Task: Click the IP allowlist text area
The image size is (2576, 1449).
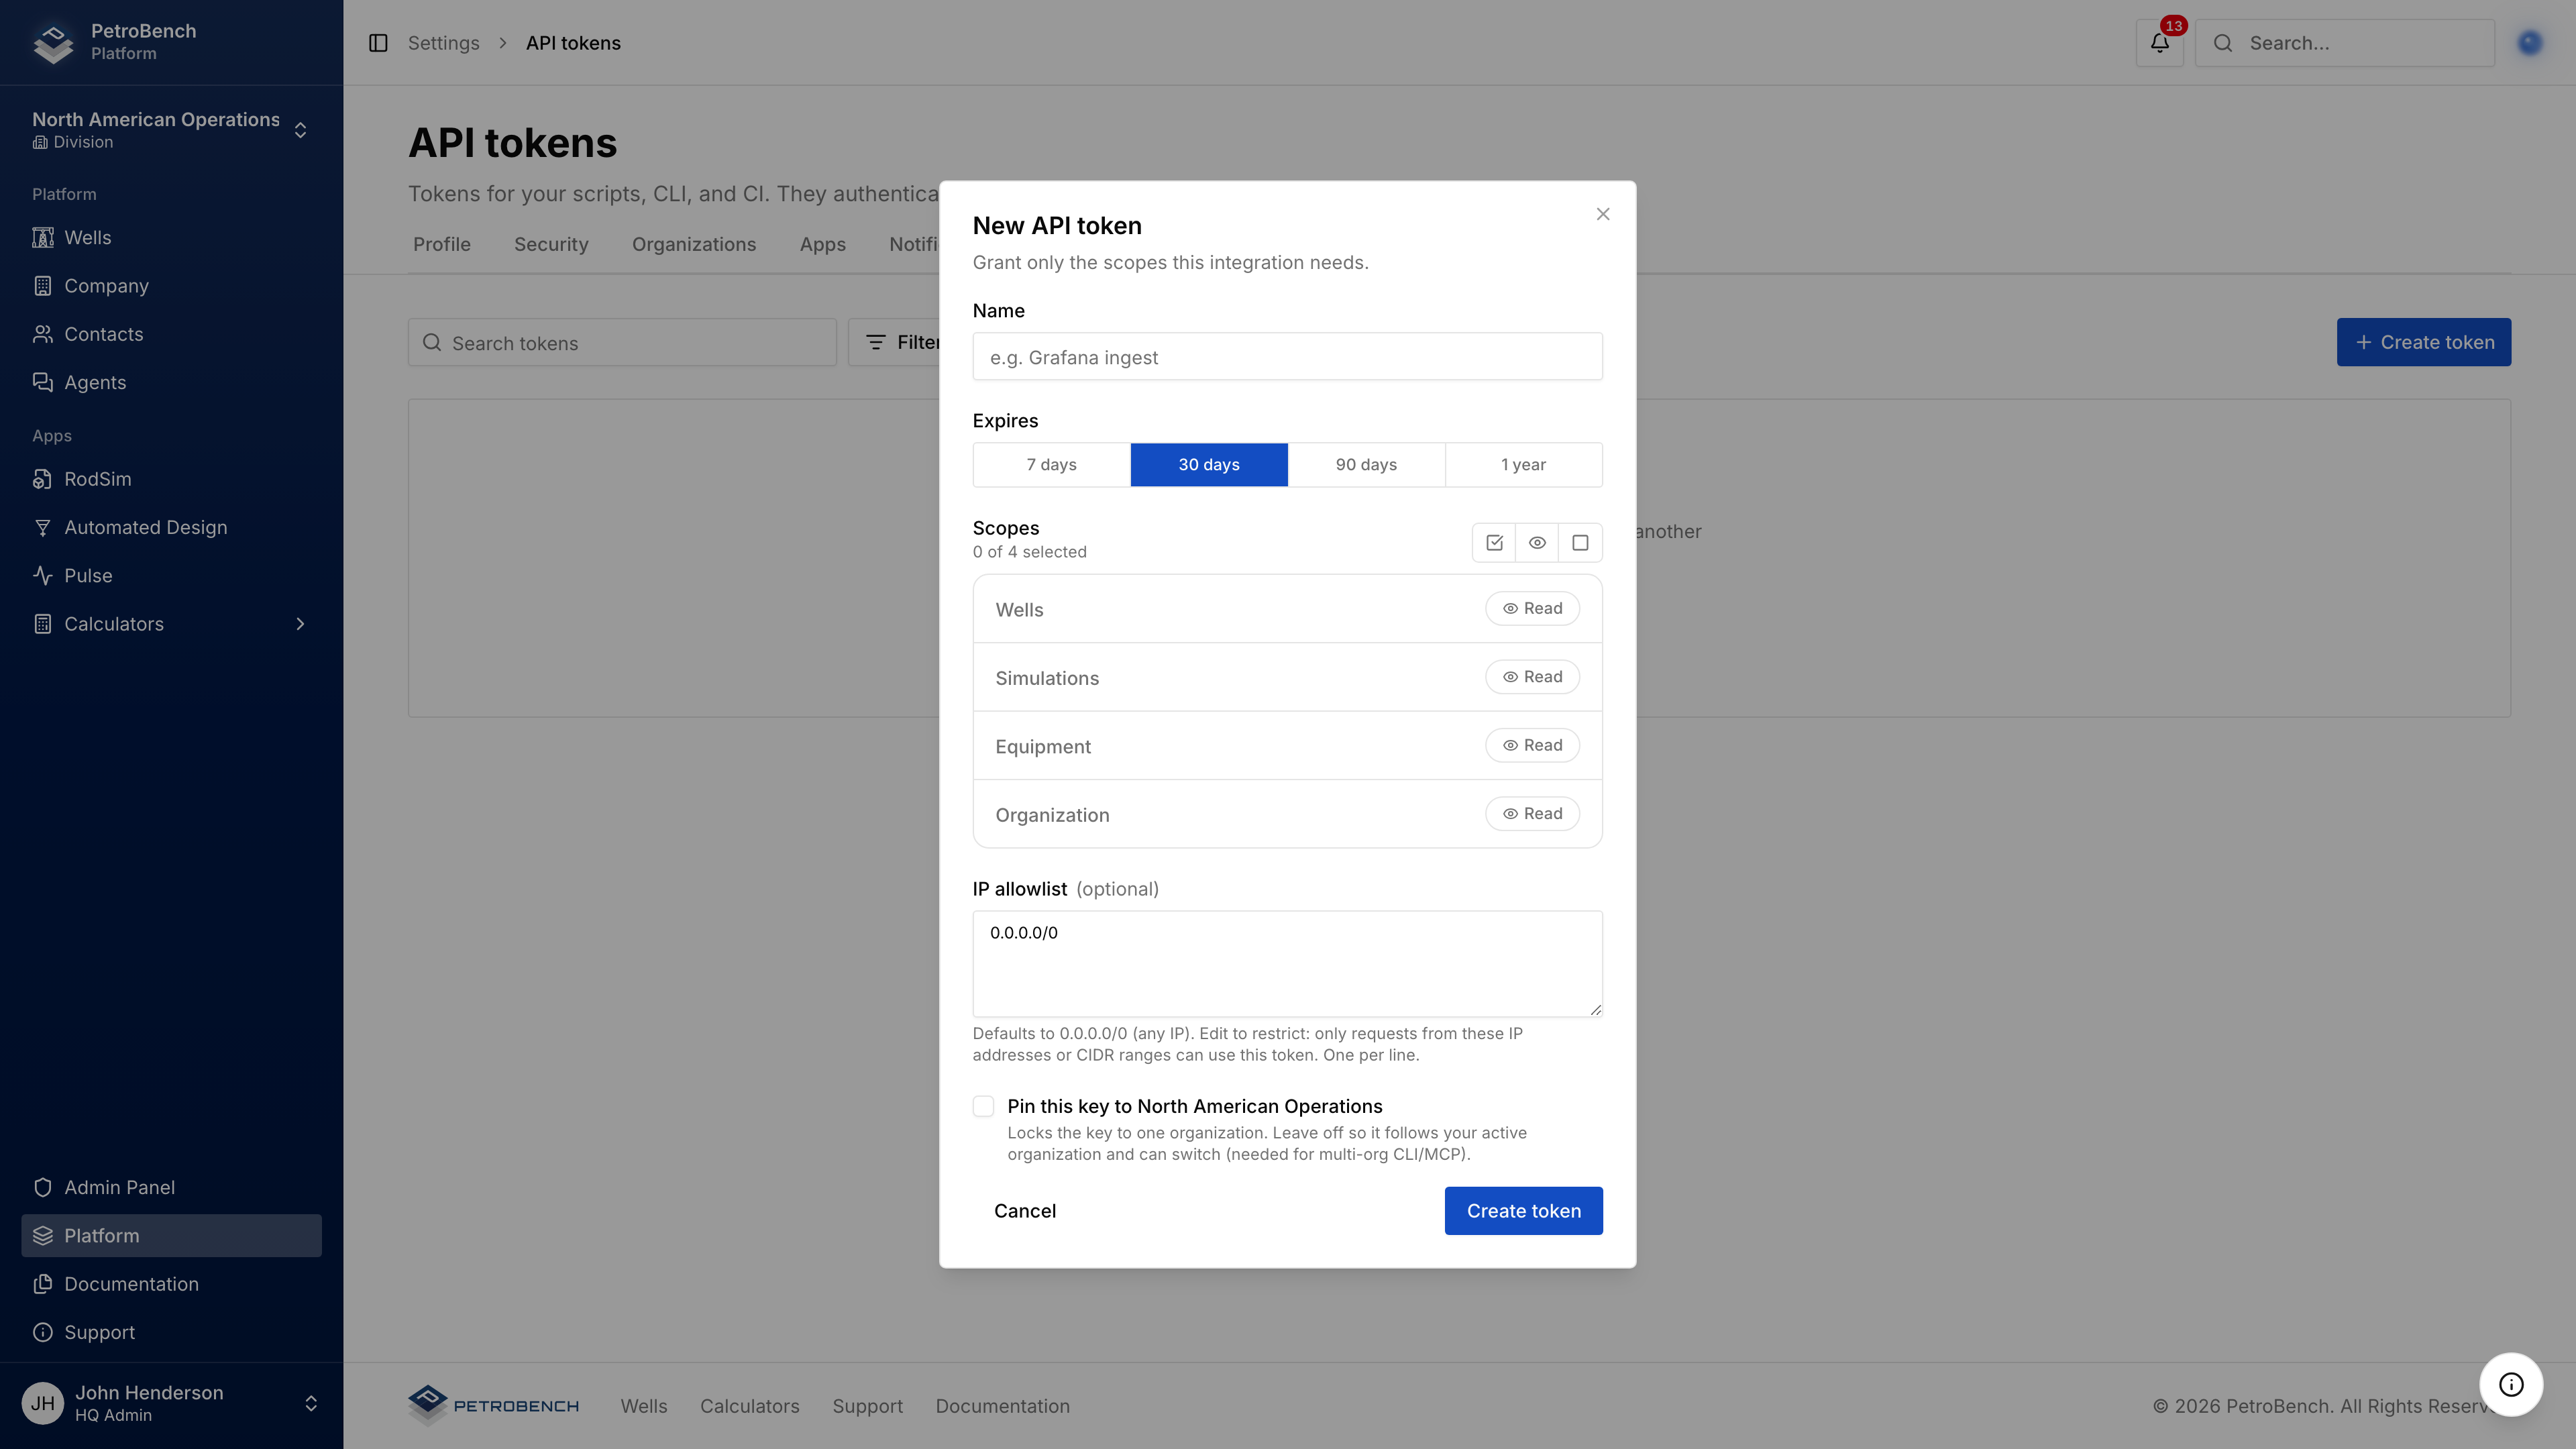Action: 1287,964
